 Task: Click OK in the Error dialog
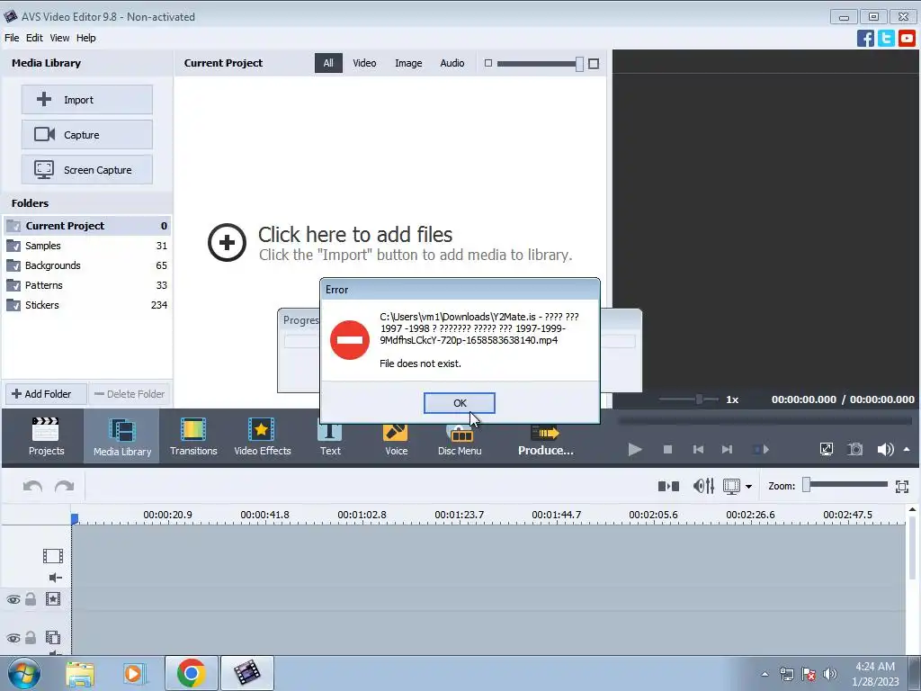(460, 403)
